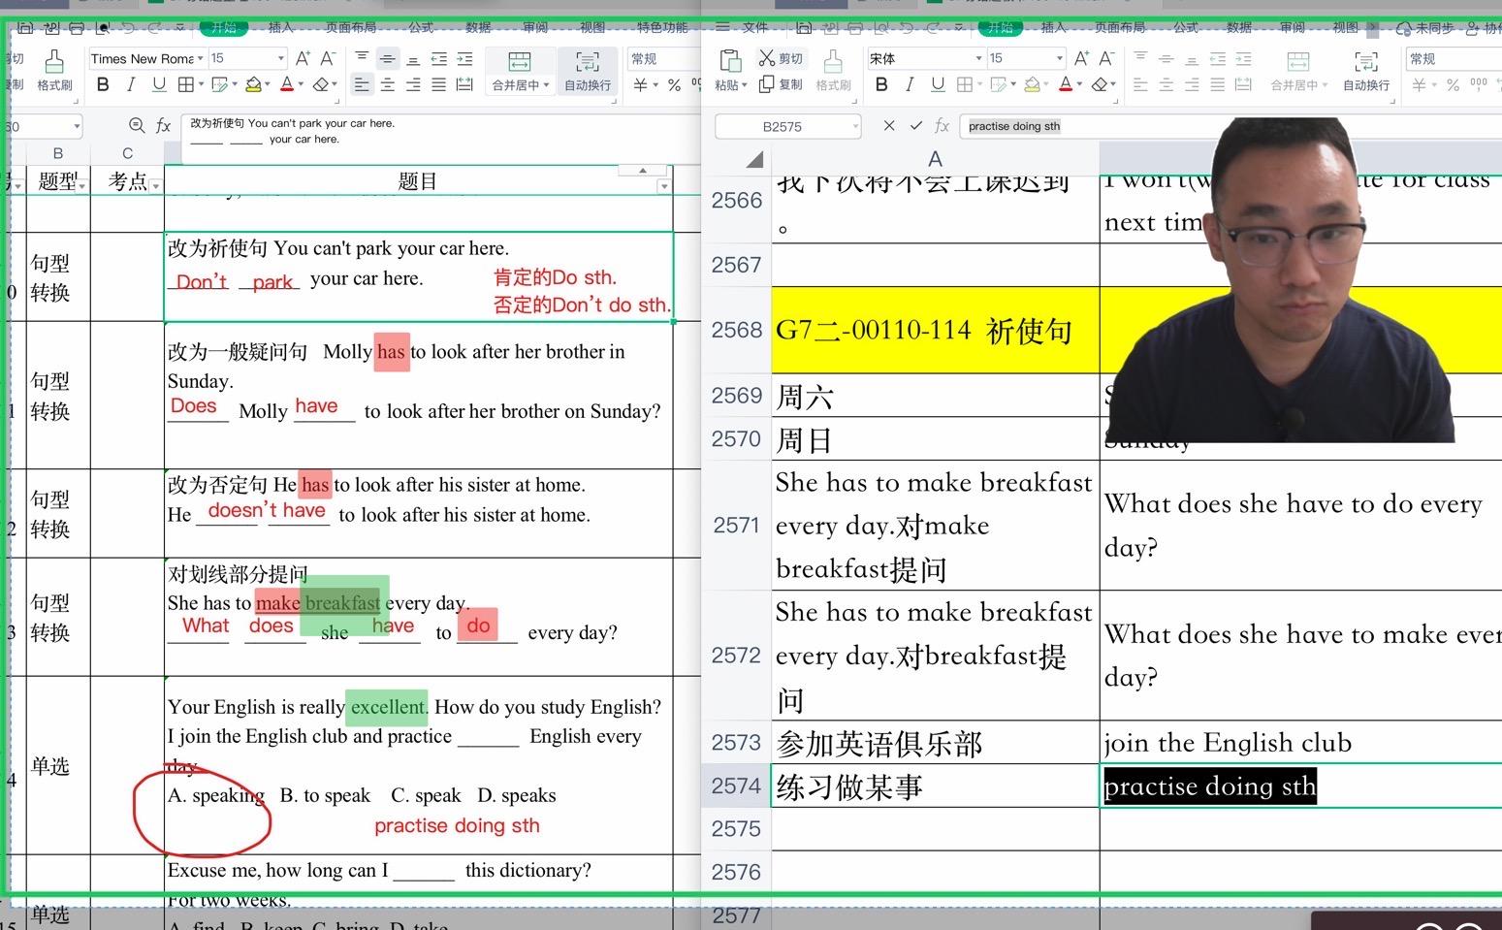This screenshot has width=1502, height=930.
Task: Open 插入 tab in left window
Action: (280, 27)
